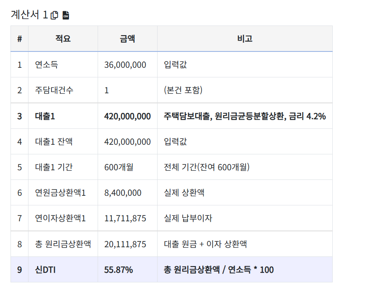370x292 pixels.
Task: Select the 연소득 row label
Action: pyautogui.click(x=47, y=65)
